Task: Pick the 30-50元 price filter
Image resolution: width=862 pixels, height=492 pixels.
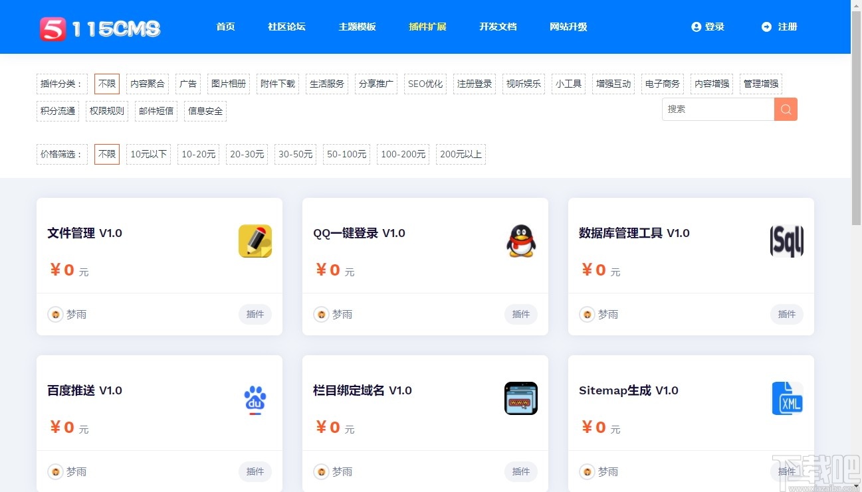Action: point(296,154)
